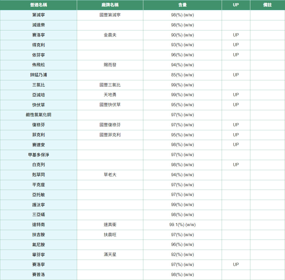Select the content value in the 護汰寧 row
Image resolution: width=285 pixels, height=280 pixels.
(x=182, y=205)
